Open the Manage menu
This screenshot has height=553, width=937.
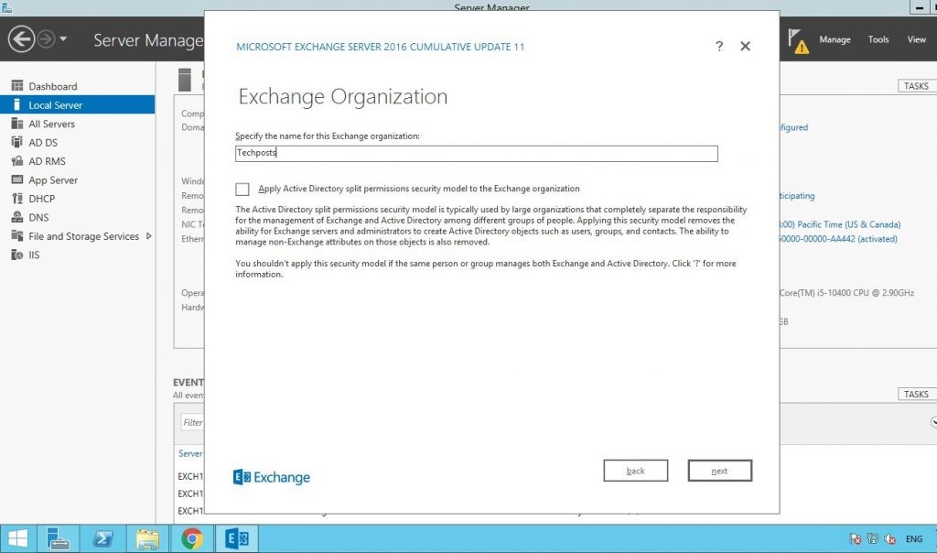[x=835, y=39]
